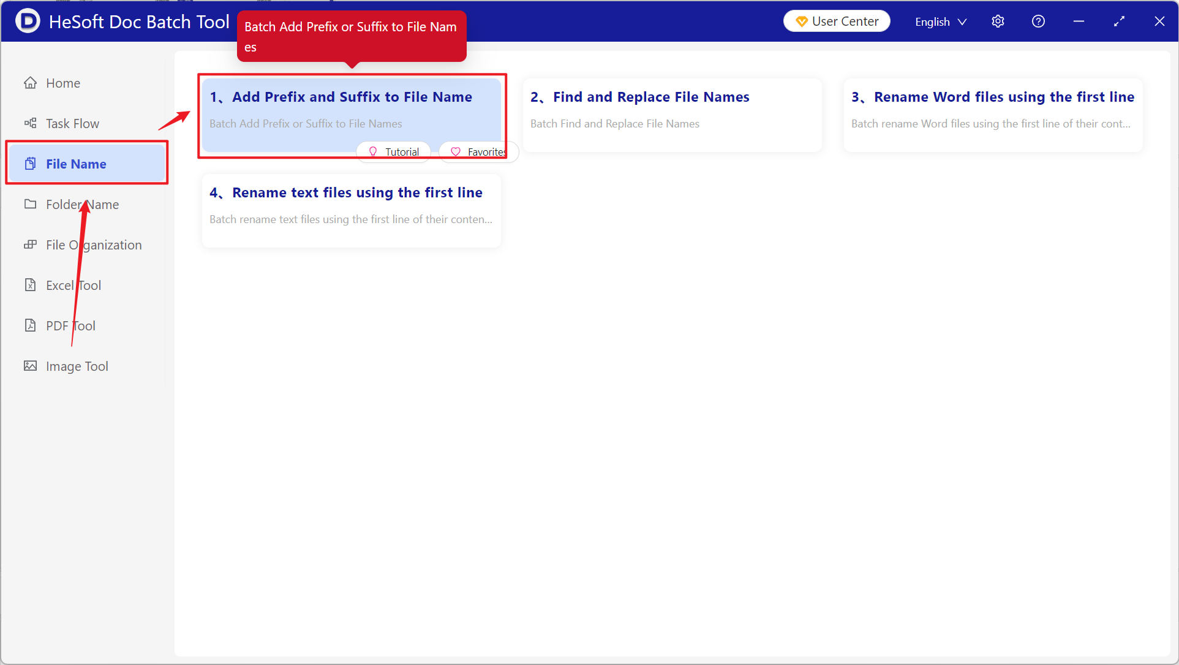The height and width of the screenshot is (665, 1179).
Task: Click the File Organization sidebar icon
Action: 30,245
